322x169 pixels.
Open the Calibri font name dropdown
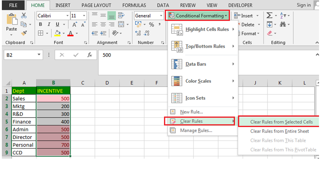coord(67,16)
